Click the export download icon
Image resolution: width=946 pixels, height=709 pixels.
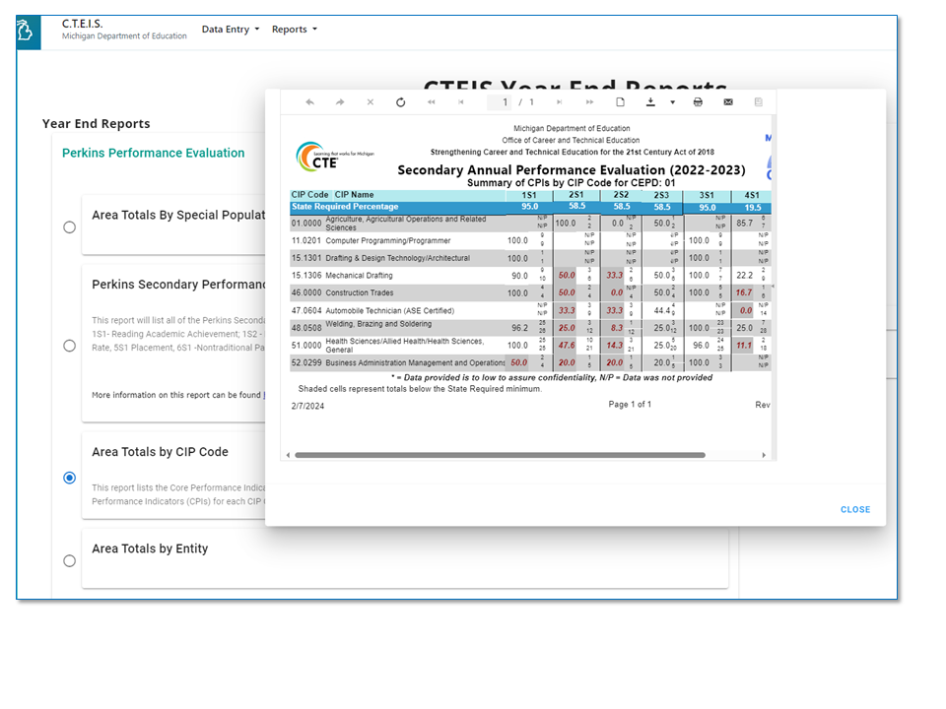[x=650, y=102]
